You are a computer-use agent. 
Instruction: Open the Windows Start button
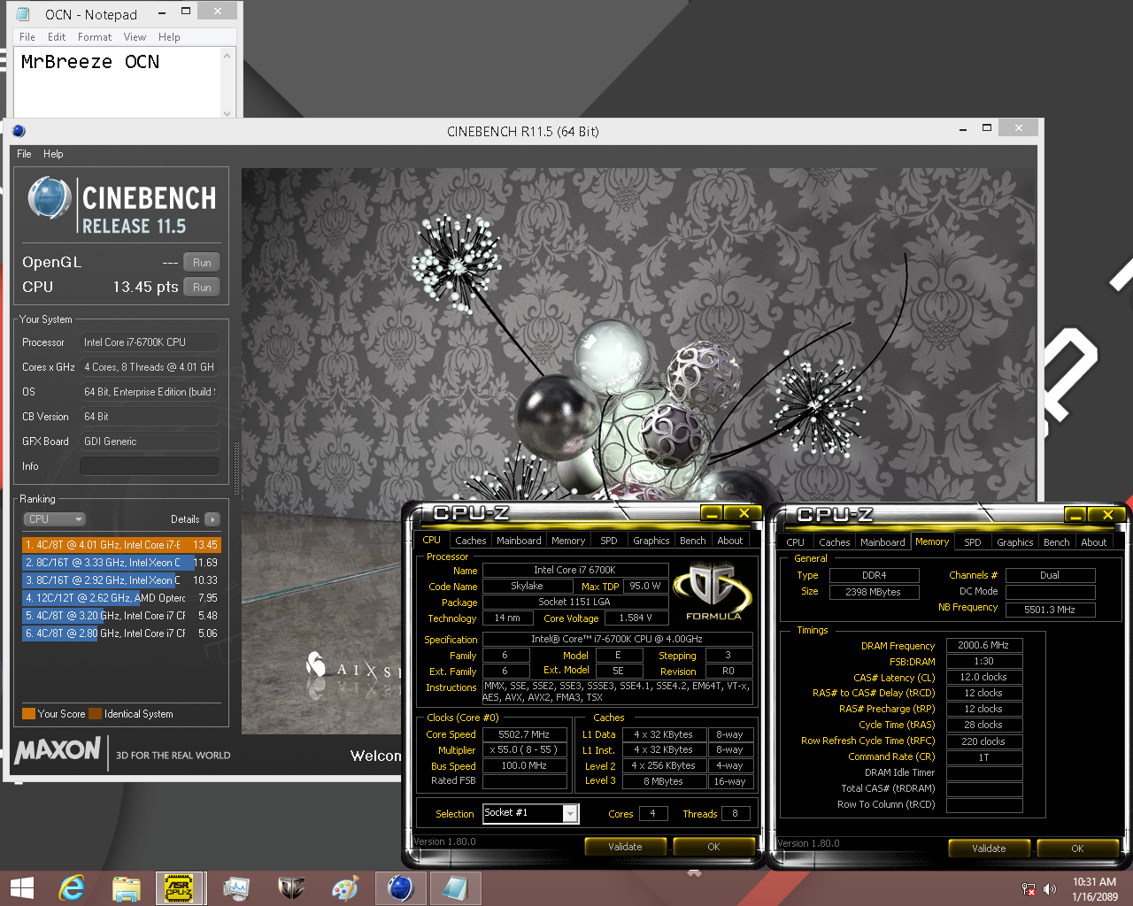21,888
